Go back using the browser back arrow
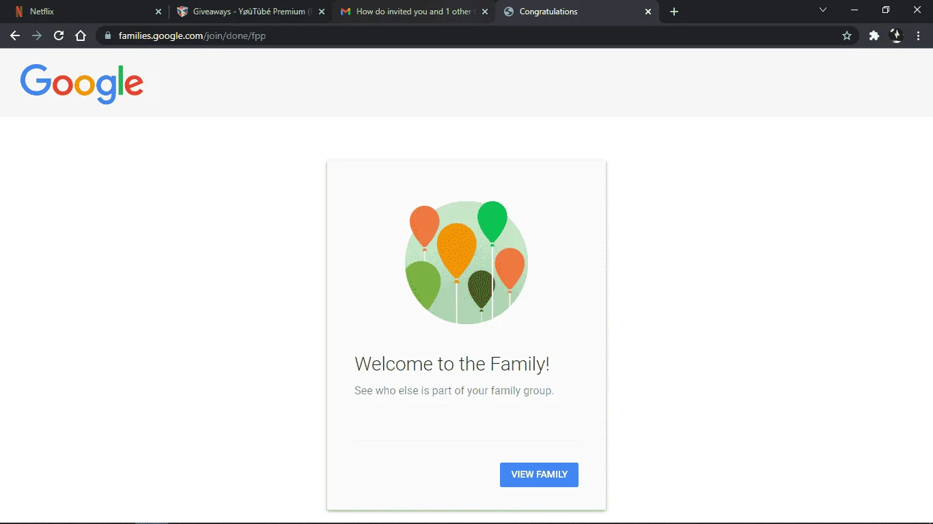This screenshot has width=933, height=524. click(15, 35)
